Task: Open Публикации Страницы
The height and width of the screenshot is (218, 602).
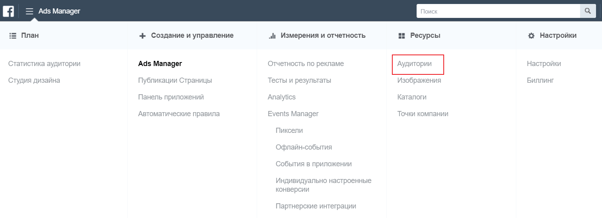Action: [175, 80]
